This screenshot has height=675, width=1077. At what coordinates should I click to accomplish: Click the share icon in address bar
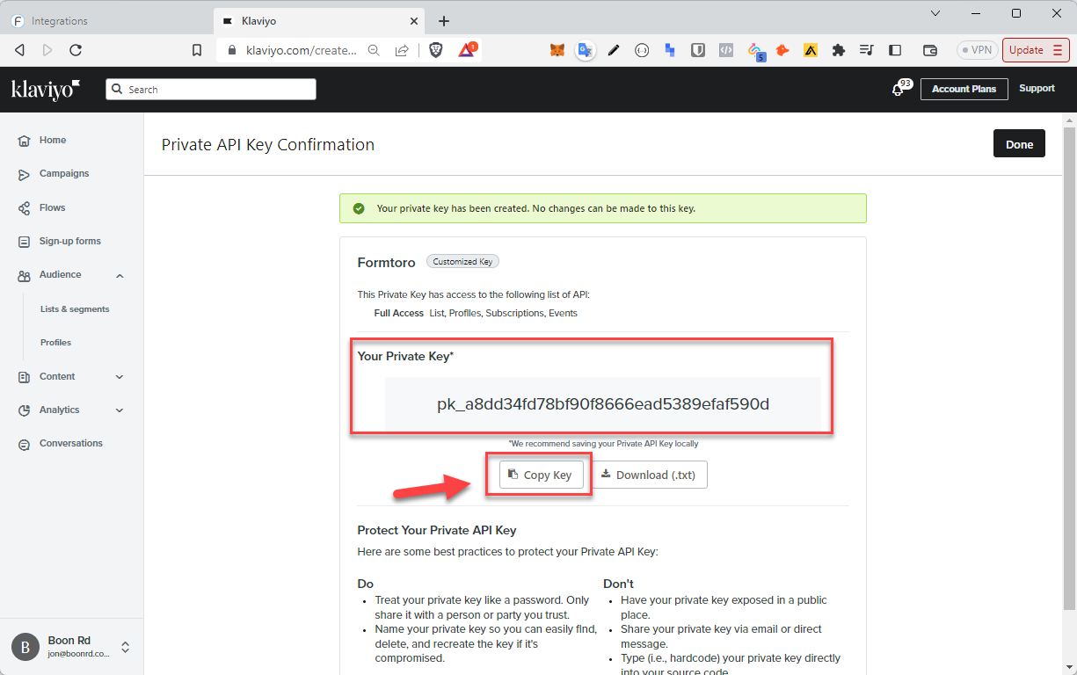tap(402, 50)
